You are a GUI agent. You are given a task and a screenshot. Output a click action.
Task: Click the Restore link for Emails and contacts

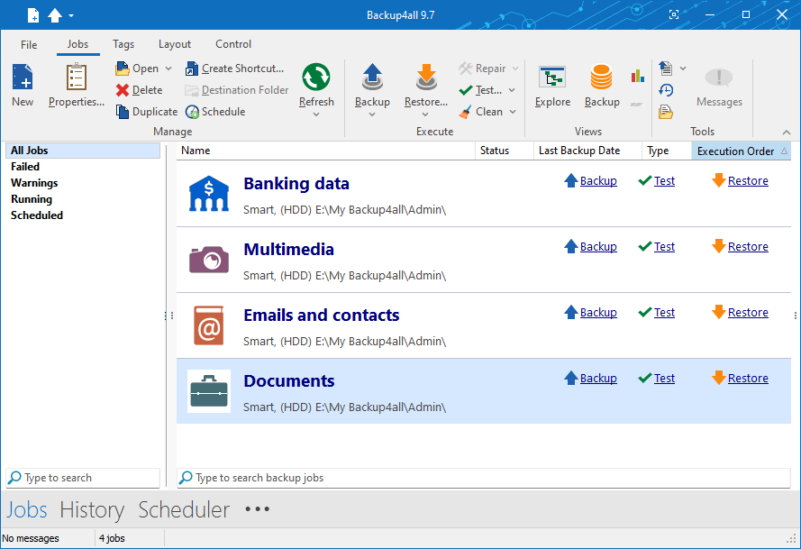coord(748,313)
